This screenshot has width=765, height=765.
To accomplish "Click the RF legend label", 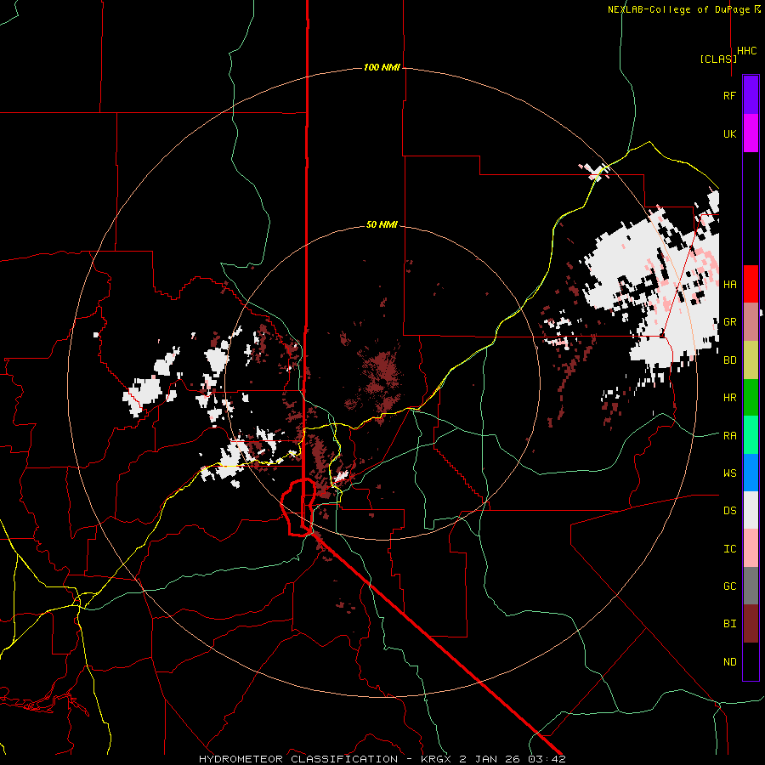I will click(x=729, y=95).
